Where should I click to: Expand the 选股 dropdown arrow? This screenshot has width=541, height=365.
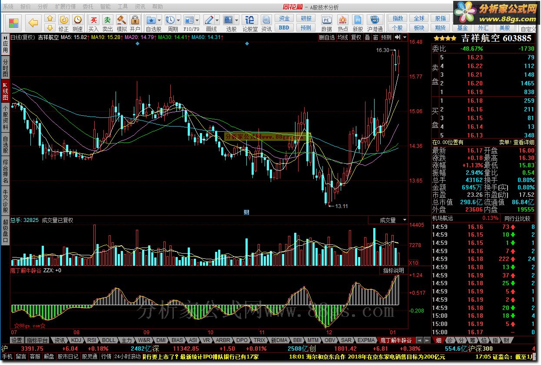(237, 20)
